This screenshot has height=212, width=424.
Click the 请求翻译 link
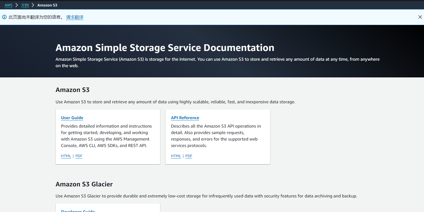[x=75, y=17]
